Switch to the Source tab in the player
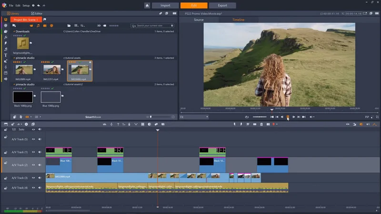The width and height of the screenshot is (381, 214). coord(199,19)
